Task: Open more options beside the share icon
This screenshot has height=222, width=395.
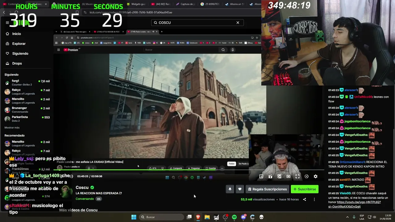Action: (x=314, y=199)
